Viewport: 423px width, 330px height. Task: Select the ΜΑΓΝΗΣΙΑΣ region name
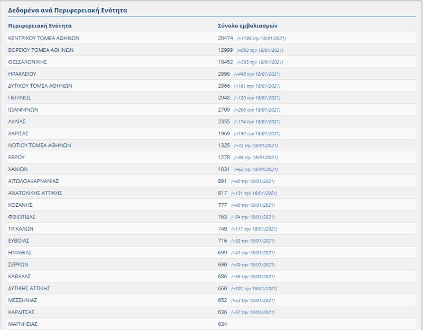click(x=23, y=324)
